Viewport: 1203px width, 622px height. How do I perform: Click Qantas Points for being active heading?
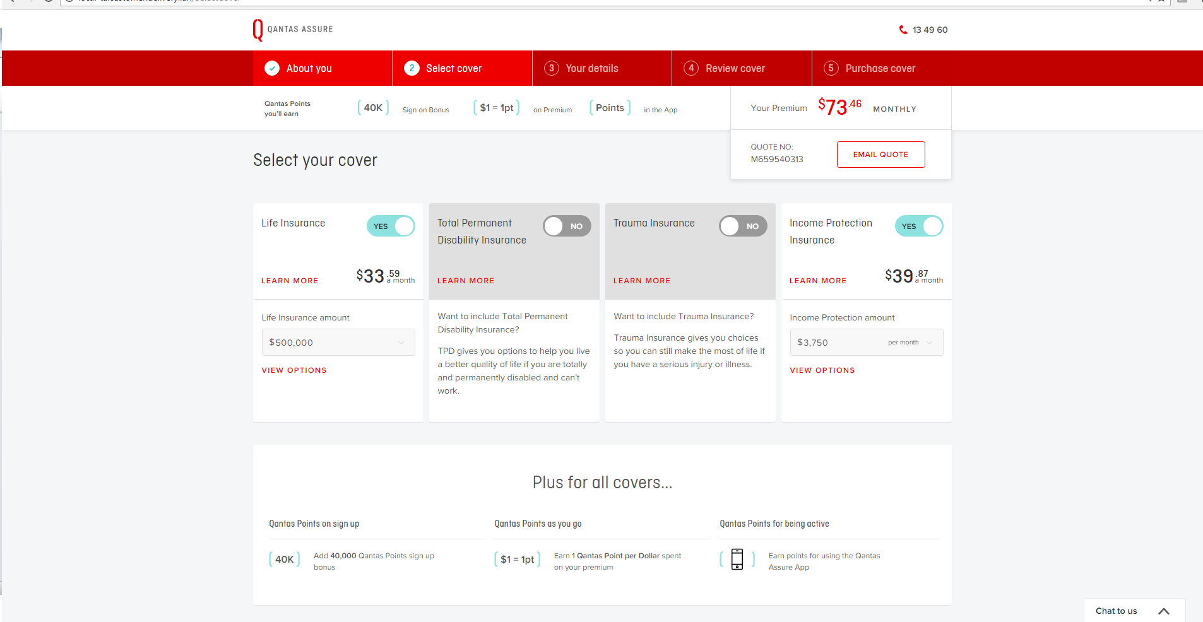tap(774, 524)
